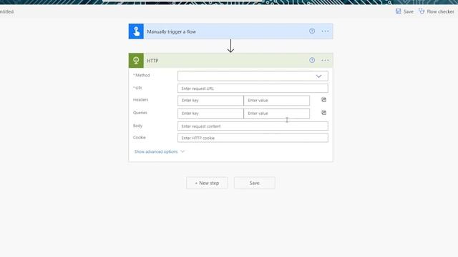Click the Body request content field

pos(253,126)
